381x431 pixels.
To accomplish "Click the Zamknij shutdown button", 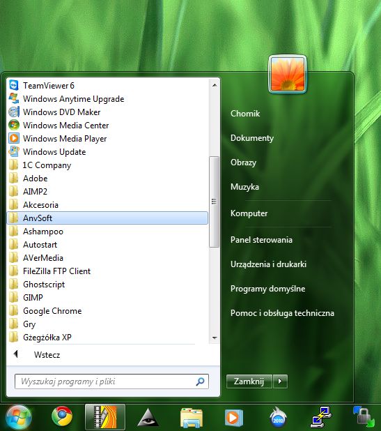I will 249,381.
